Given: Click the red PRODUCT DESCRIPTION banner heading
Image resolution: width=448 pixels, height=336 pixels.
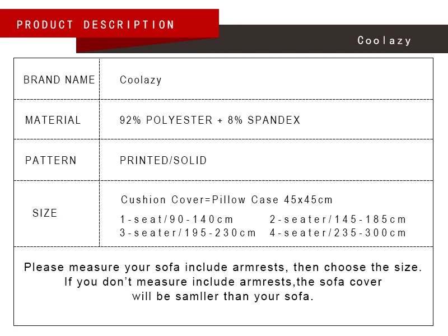Looking at the screenshot, I should click(96, 25).
